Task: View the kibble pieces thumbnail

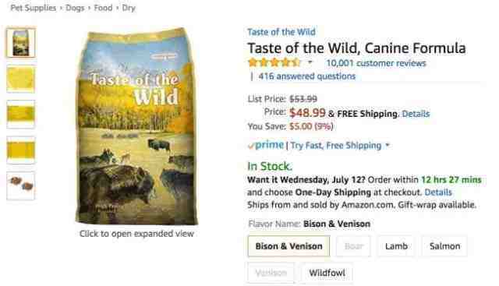Action: point(21,185)
